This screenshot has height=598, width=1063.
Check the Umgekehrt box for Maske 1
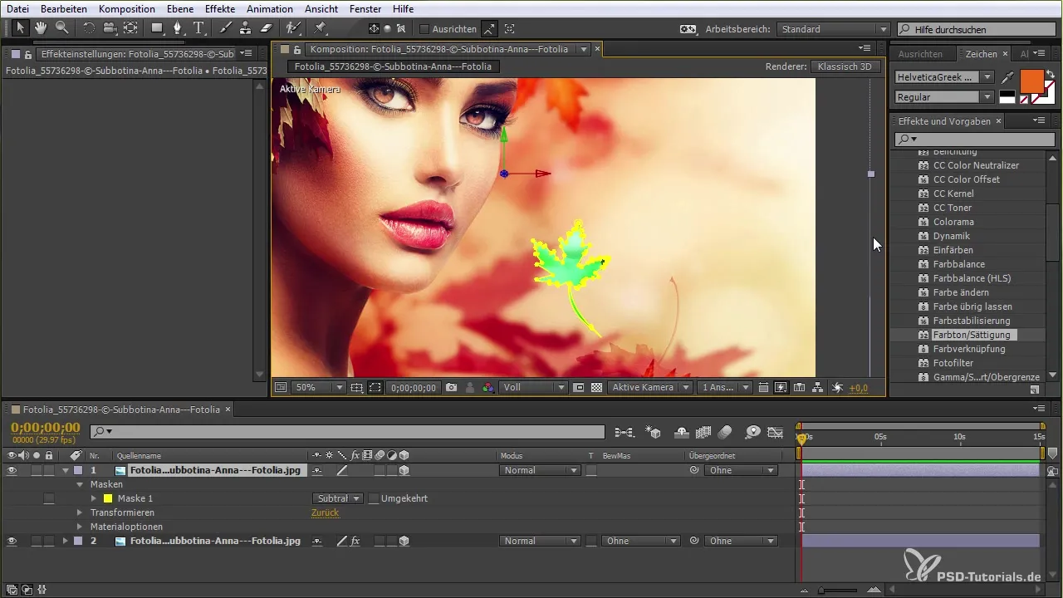point(374,498)
